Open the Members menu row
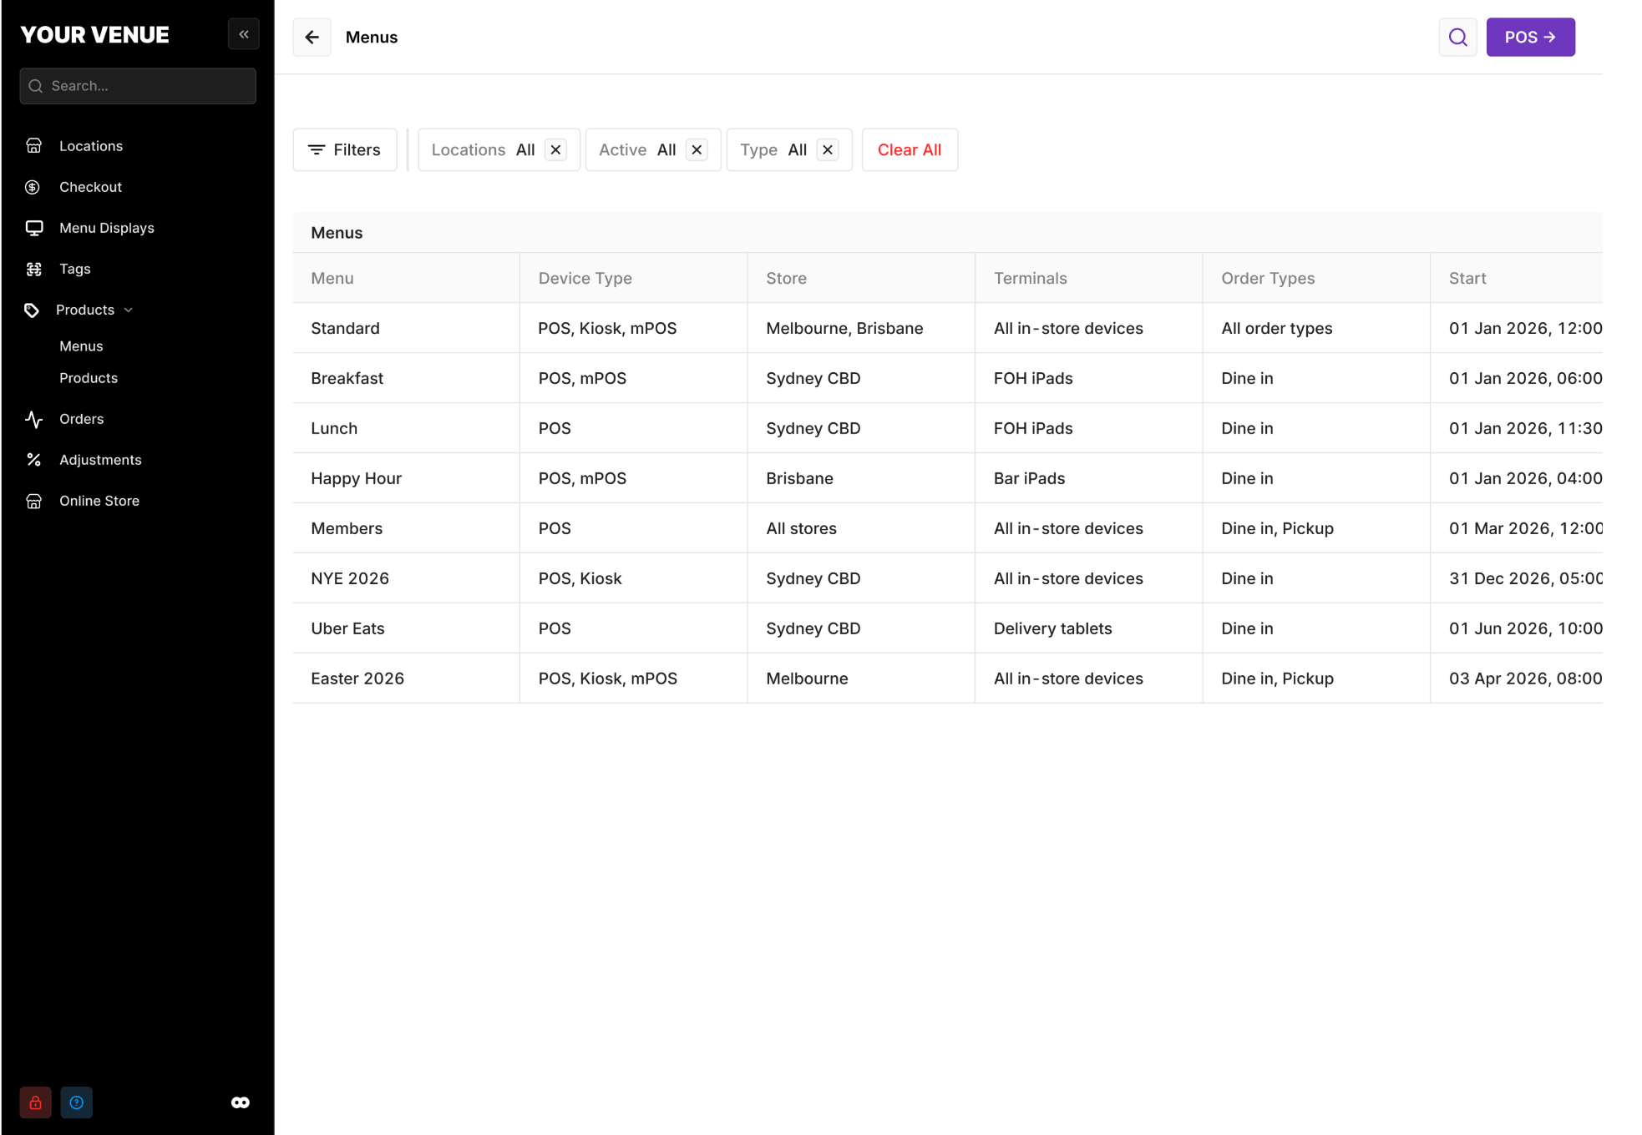 coord(947,528)
